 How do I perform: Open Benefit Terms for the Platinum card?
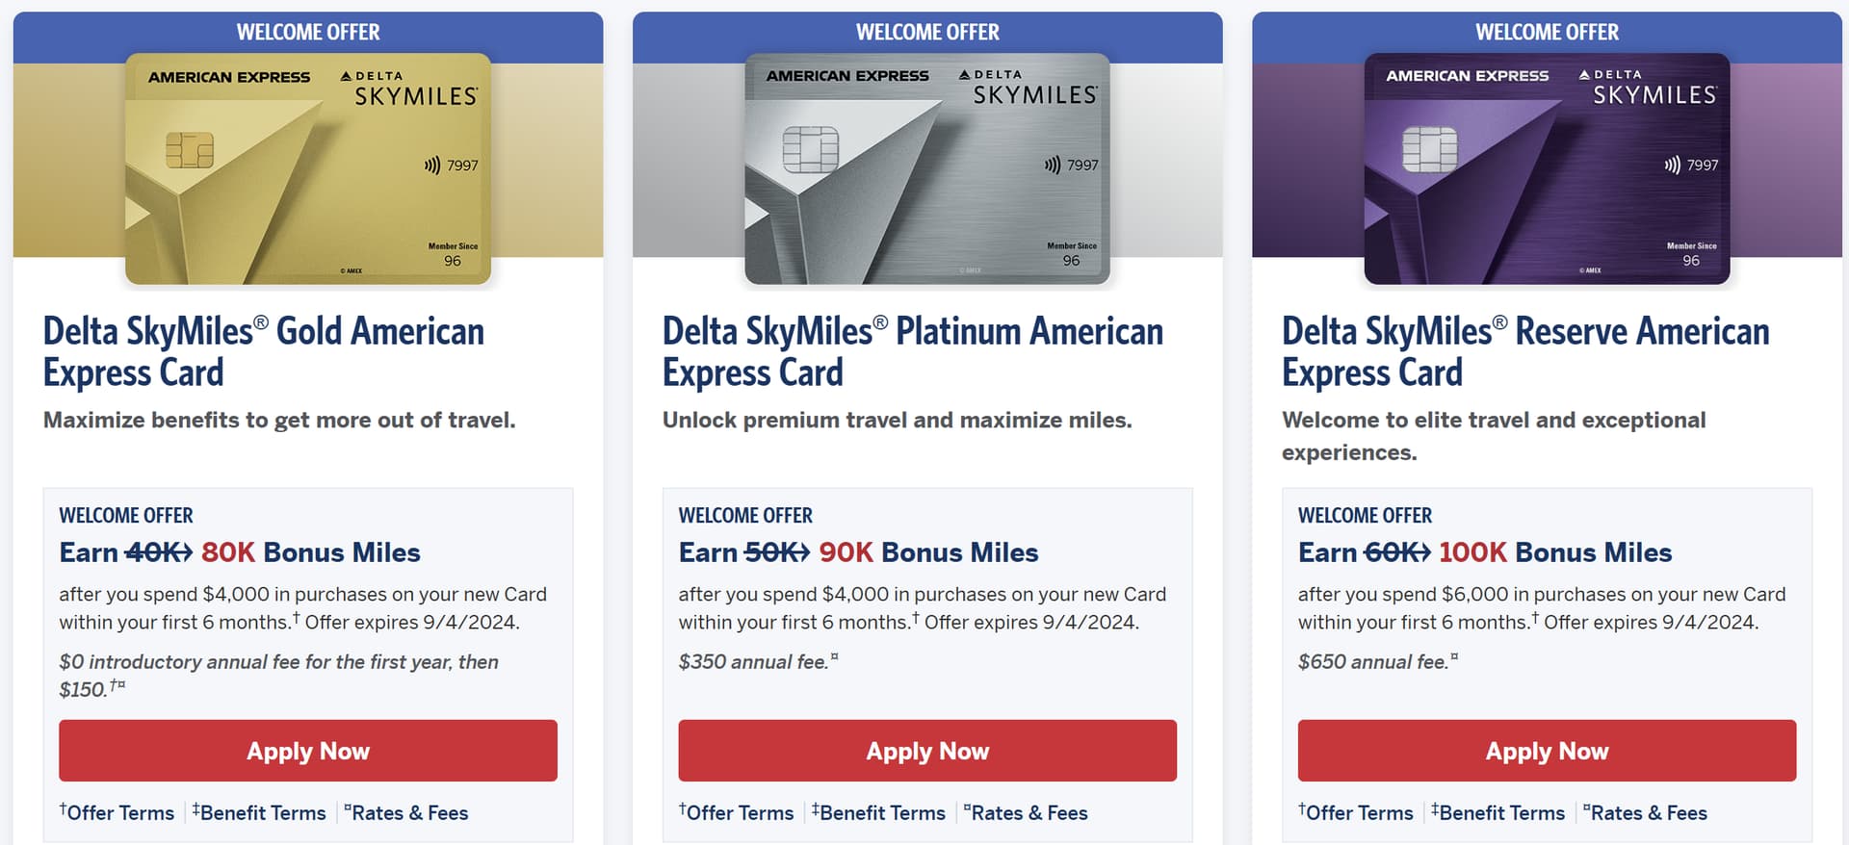click(x=880, y=813)
